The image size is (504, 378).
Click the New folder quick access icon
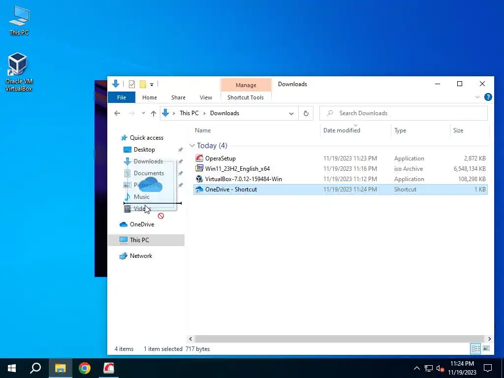point(143,84)
